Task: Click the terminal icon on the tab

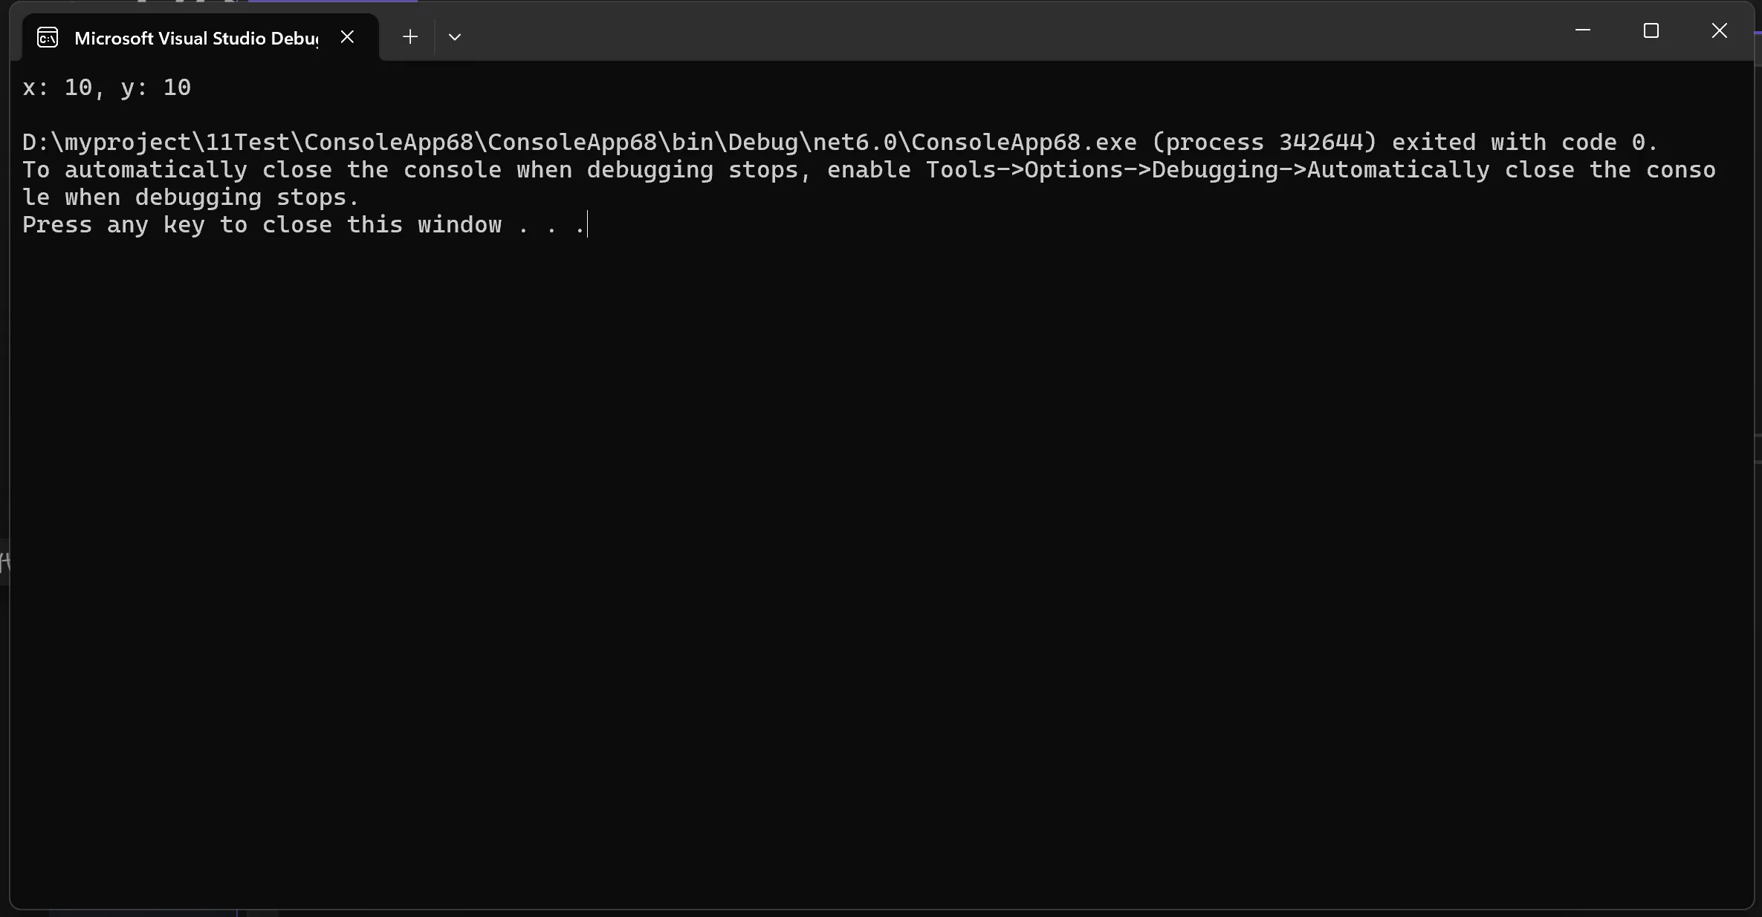Action: tap(48, 37)
